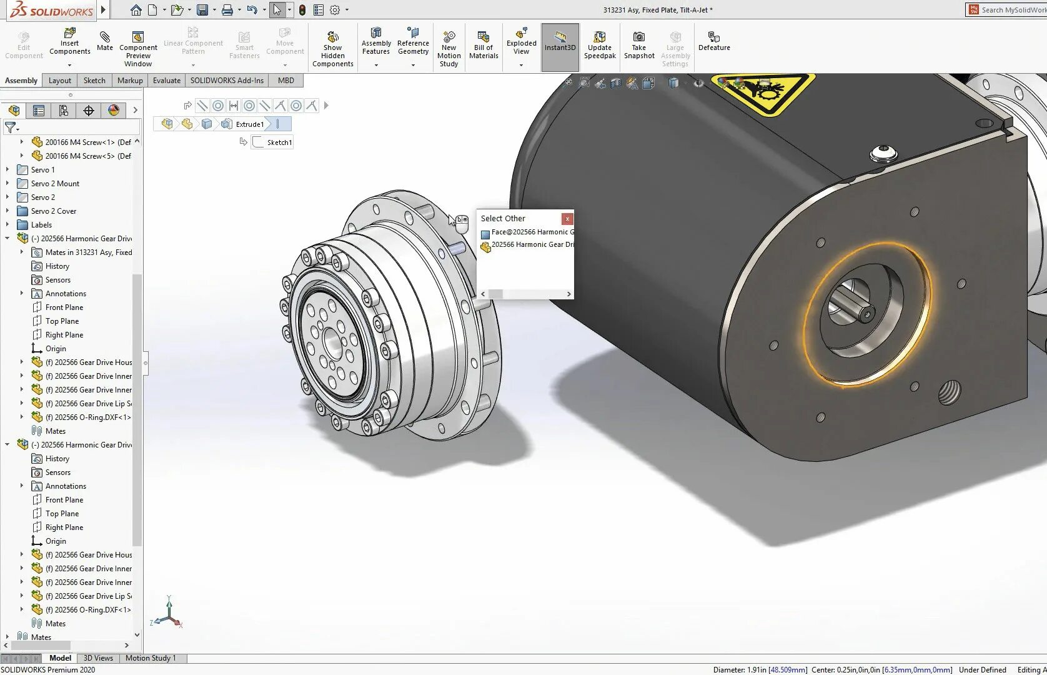Image resolution: width=1047 pixels, height=675 pixels.
Task: Take Snapshot of the assembly
Action: 639,44
